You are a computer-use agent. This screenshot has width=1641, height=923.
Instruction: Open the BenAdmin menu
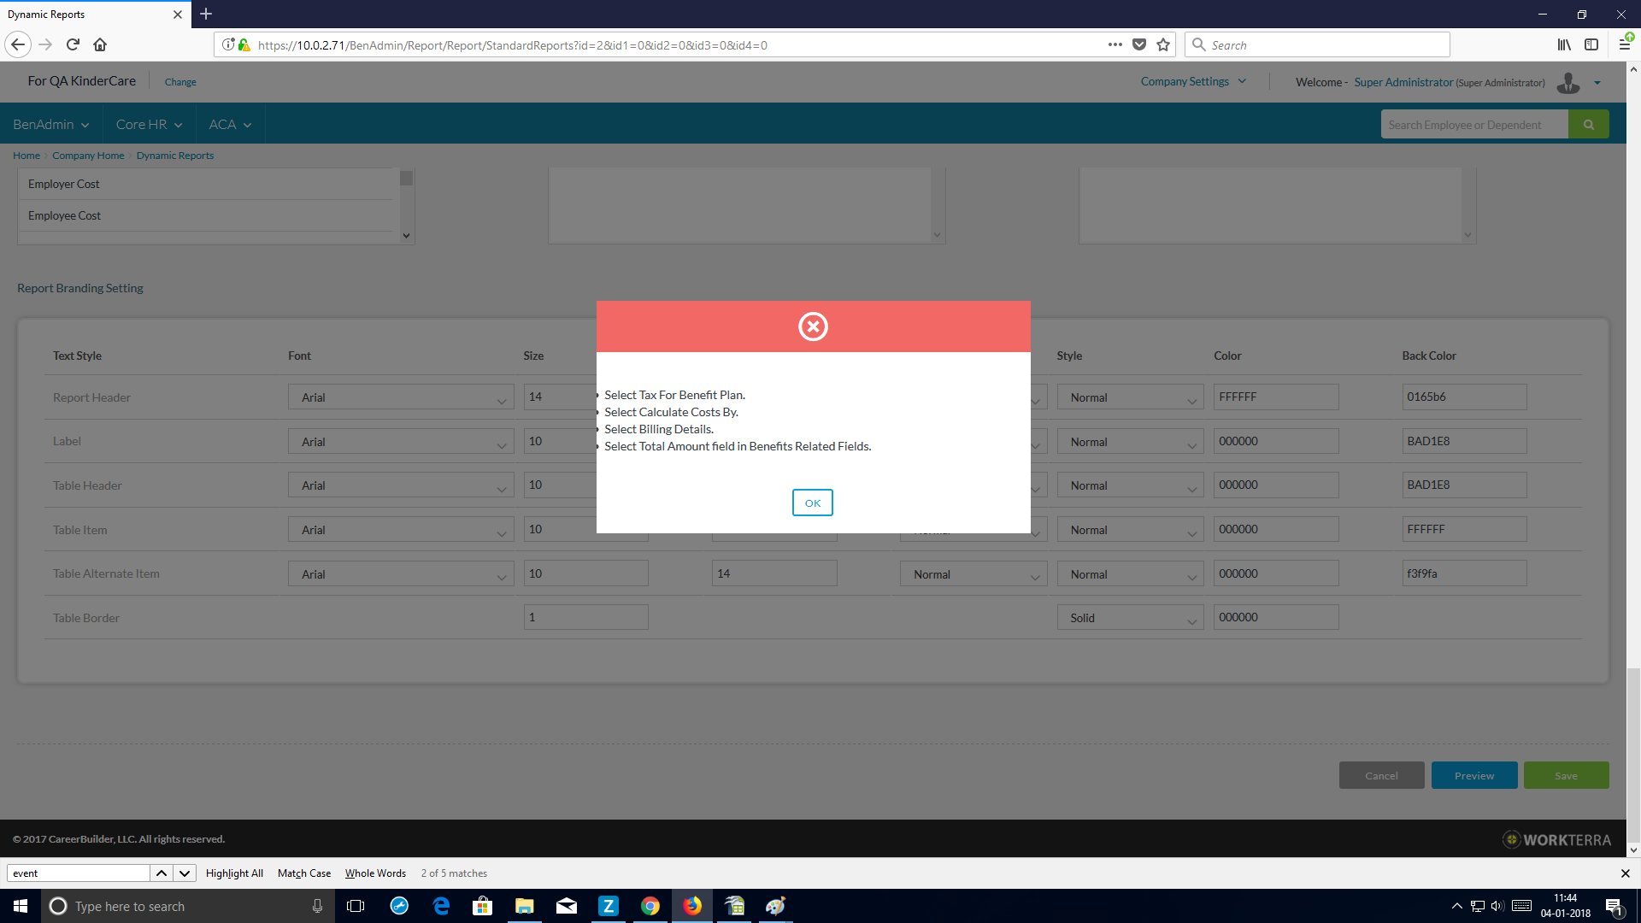(50, 125)
